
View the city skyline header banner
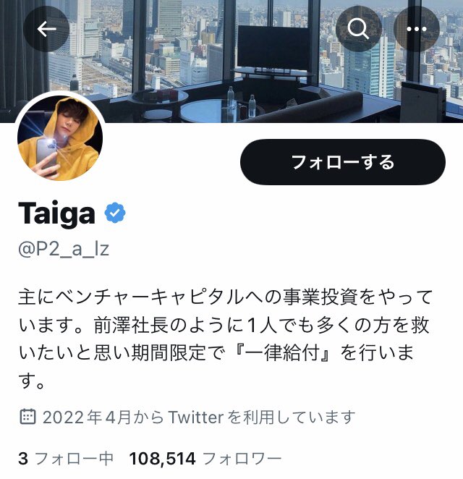[231, 61]
